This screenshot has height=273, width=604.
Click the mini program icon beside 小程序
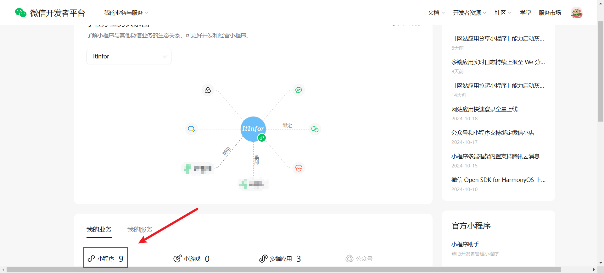91,259
